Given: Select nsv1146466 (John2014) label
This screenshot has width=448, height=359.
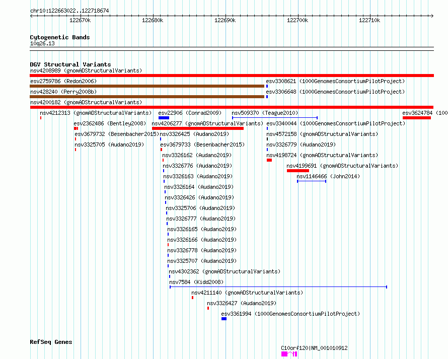Looking at the screenshot, I should pyautogui.click(x=328, y=176).
